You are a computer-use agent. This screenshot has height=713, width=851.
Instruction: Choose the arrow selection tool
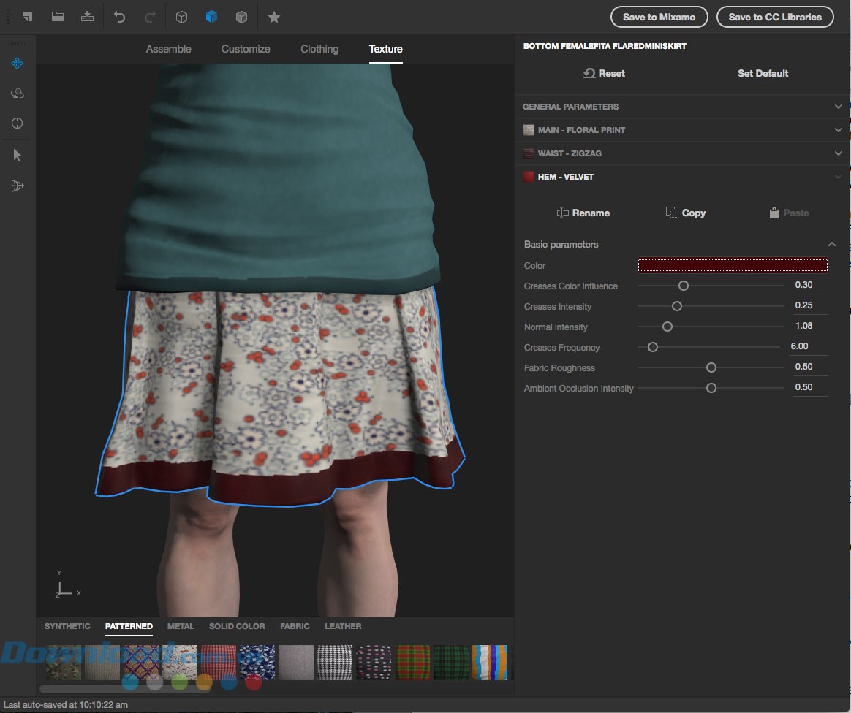(18, 155)
